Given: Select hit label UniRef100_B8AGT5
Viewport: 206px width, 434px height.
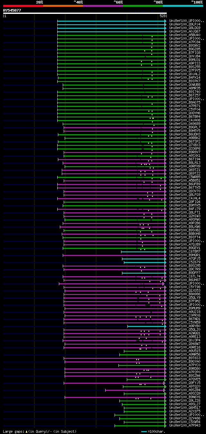Looking at the screenshot, I should [185, 102].
